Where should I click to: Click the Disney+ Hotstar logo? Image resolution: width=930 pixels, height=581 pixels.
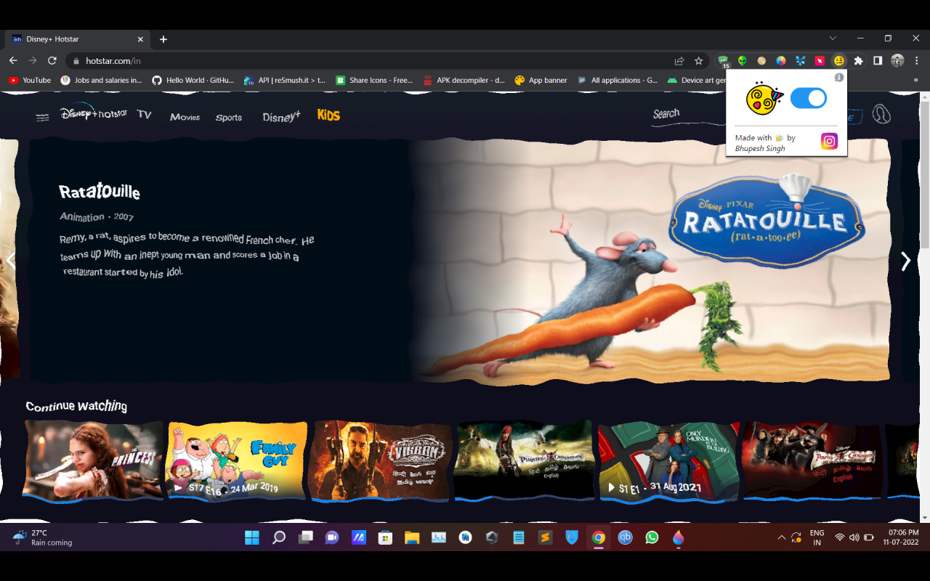click(93, 112)
